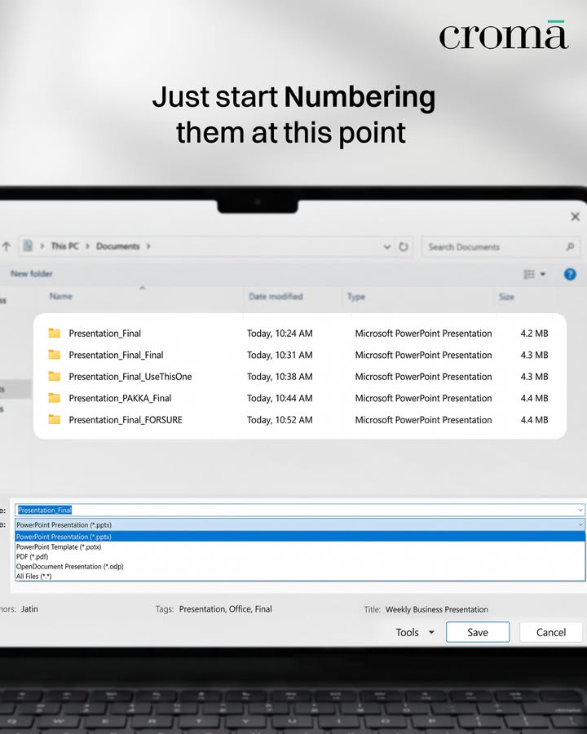Click the Save button
The height and width of the screenshot is (734, 587).
pyautogui.click(x=478, y=632)
